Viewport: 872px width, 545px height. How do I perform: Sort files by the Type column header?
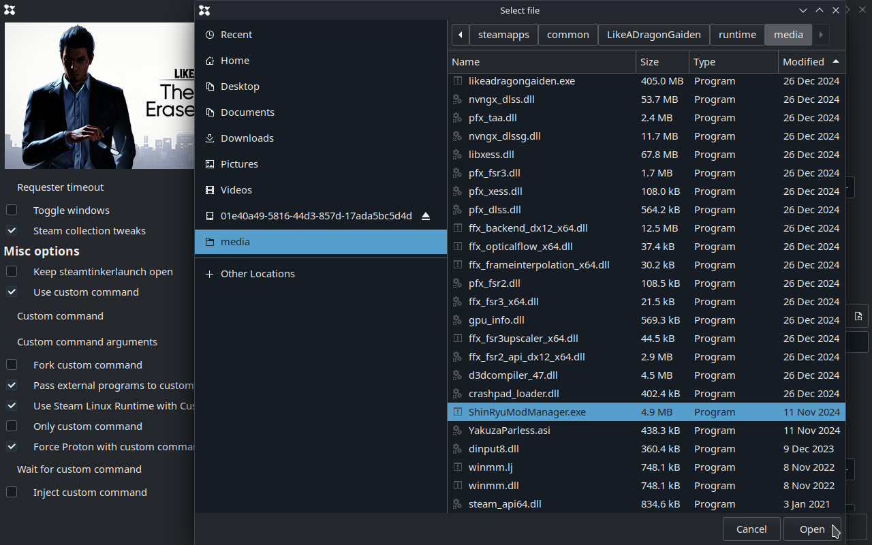[734, 62]
